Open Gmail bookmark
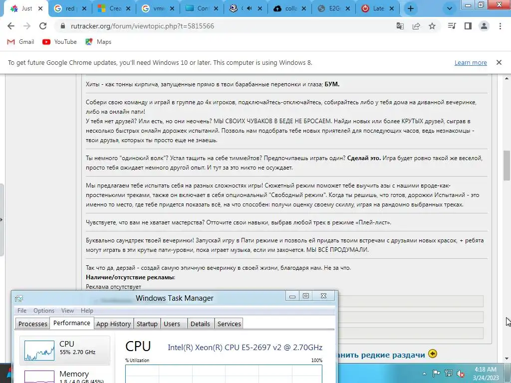This screenshot has width=511, height=383. coord(20,42)
